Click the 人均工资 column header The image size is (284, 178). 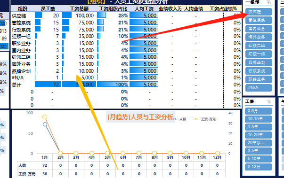click(x=144, y=8)
